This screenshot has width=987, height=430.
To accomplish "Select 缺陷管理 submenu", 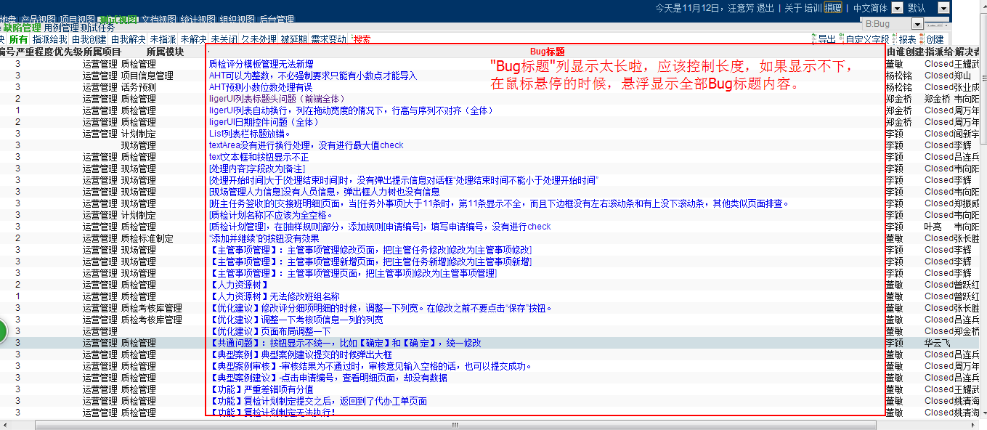I will click(x=22, y=28).
